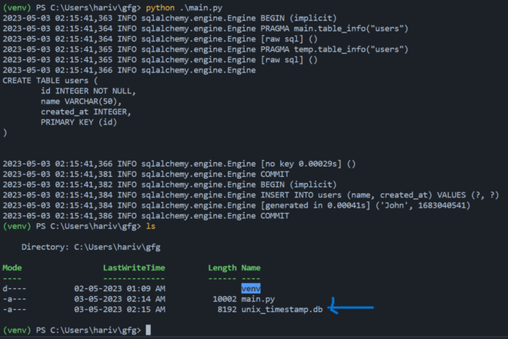Screen dimensions: 508x339
Task: Click the 'Mode' column header
Action: click(x=12, y=268)
